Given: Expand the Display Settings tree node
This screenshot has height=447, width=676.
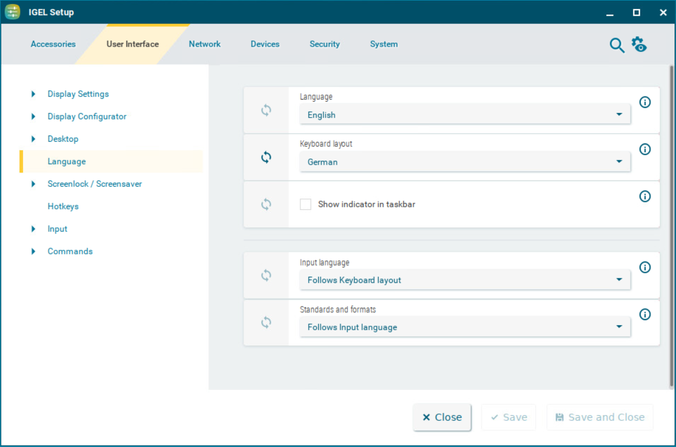Looking at the screenshot, I should click(x=33, y=94).
